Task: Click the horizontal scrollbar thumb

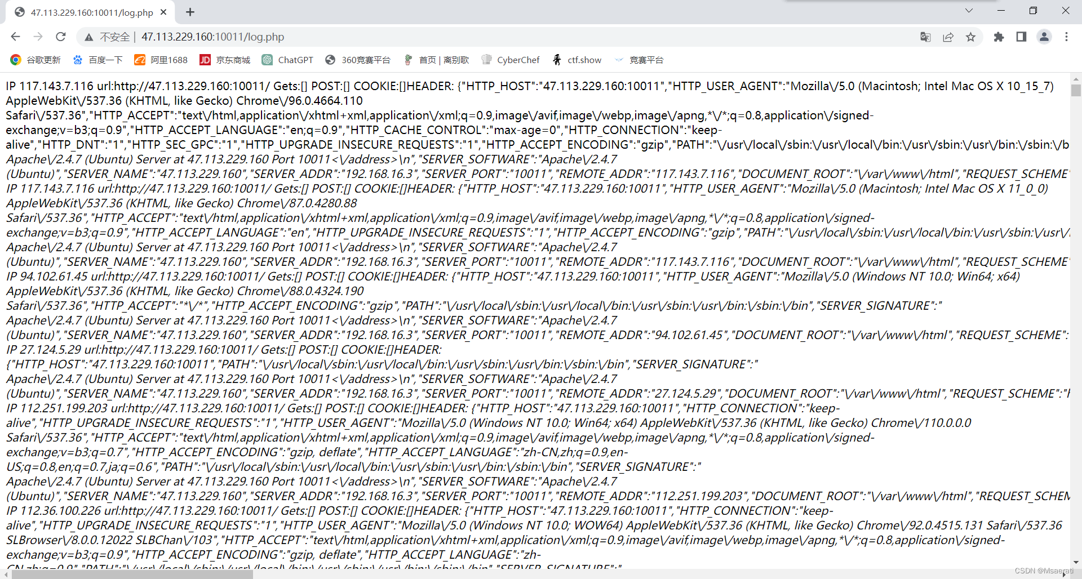Action: [x=132, y=574]
